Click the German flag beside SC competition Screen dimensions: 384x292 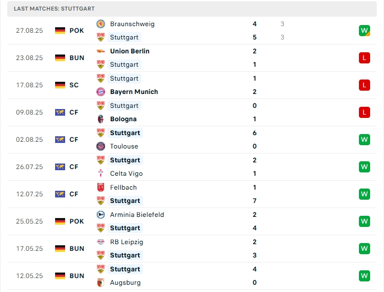click(x=60, y=85)
